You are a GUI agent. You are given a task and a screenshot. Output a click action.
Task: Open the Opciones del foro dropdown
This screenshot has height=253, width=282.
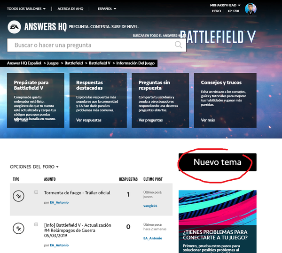(34, 167)
